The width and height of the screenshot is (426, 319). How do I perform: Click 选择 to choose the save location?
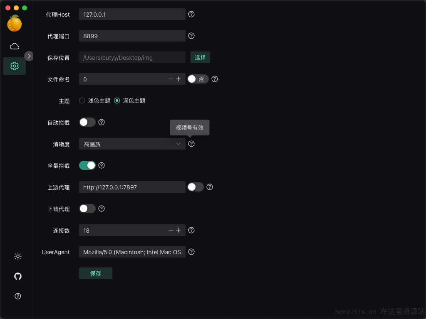click(200, 57)
